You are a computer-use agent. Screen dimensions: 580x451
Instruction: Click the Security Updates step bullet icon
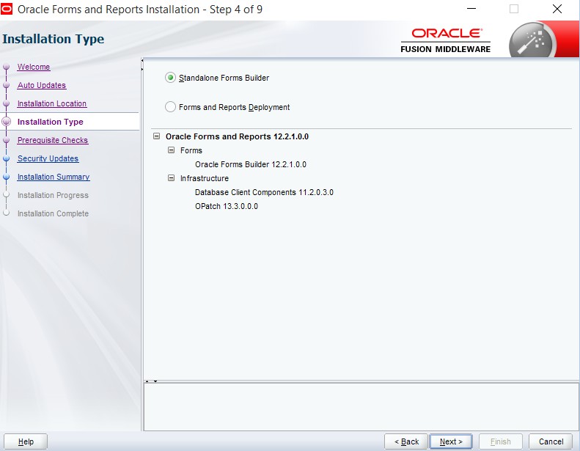point(7,159)
